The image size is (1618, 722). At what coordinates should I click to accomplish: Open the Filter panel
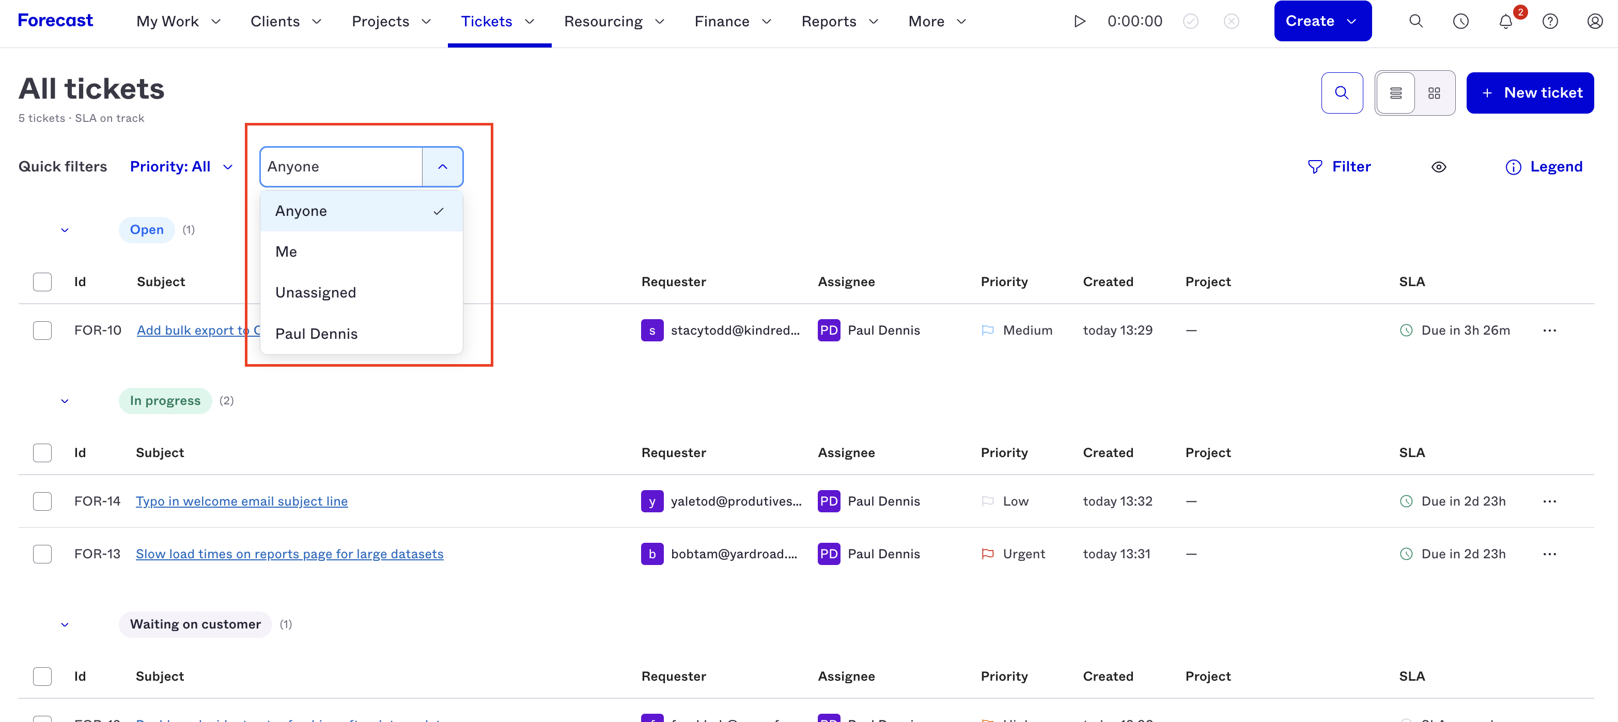(x=1339, y=167)
